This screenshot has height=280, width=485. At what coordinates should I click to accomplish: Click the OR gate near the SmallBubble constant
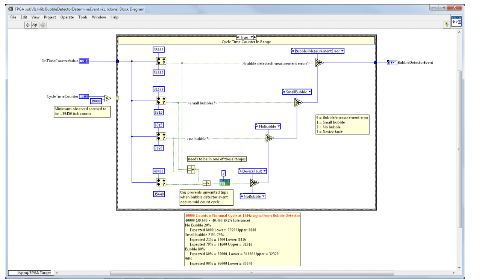pyautogui.click(x=298, y=101)
